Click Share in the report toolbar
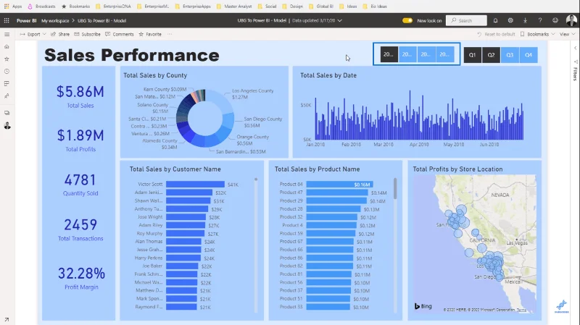The image size is (580, 325). (60, 34)
